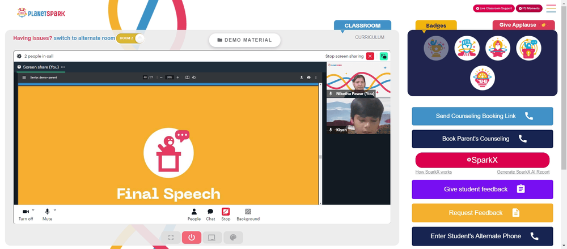Open Screen share (You) three-dot options
This screenshot has height=249, width=567.
[x=63, y=67]
